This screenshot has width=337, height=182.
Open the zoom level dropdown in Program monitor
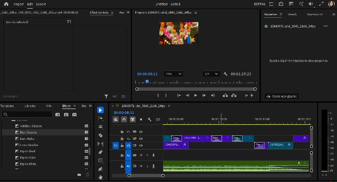[173, 74]
